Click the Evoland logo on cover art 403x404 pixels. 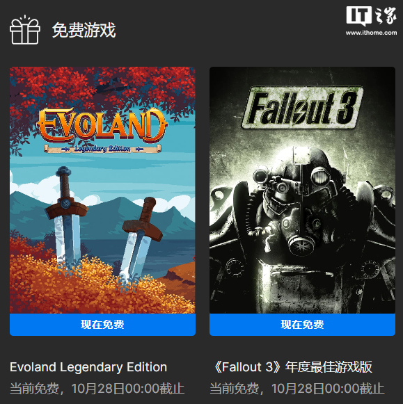point(102,125)
